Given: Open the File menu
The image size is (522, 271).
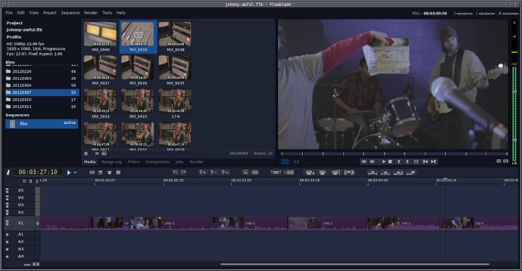Looking at the screenshot, I should 9,12.
